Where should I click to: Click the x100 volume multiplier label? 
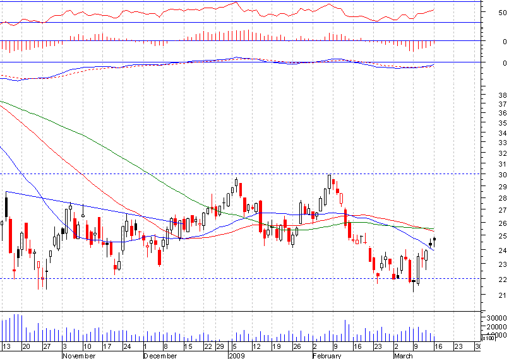(489, 338)
